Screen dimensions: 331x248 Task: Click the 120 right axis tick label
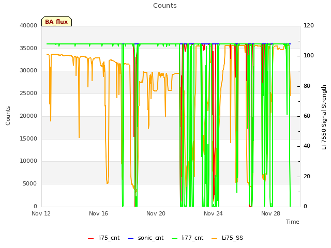pyautogui.click(x=309, y=25)
